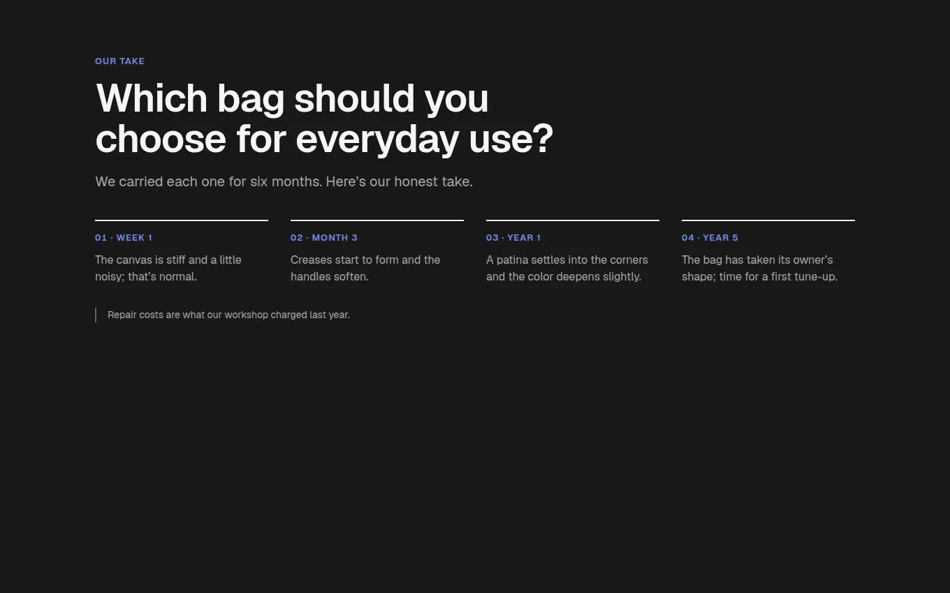Click the '01 · WEEK 1' step label

(x=124, y=238)
